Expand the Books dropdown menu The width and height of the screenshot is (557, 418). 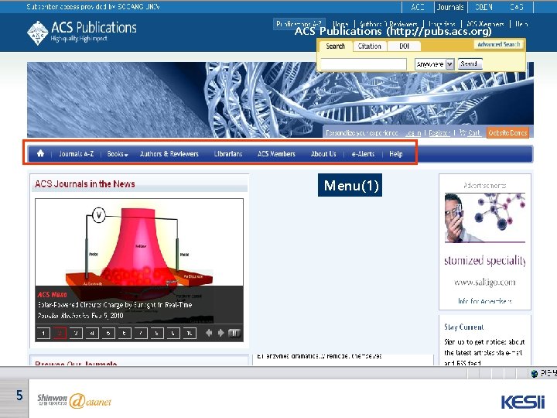(118, 154)
